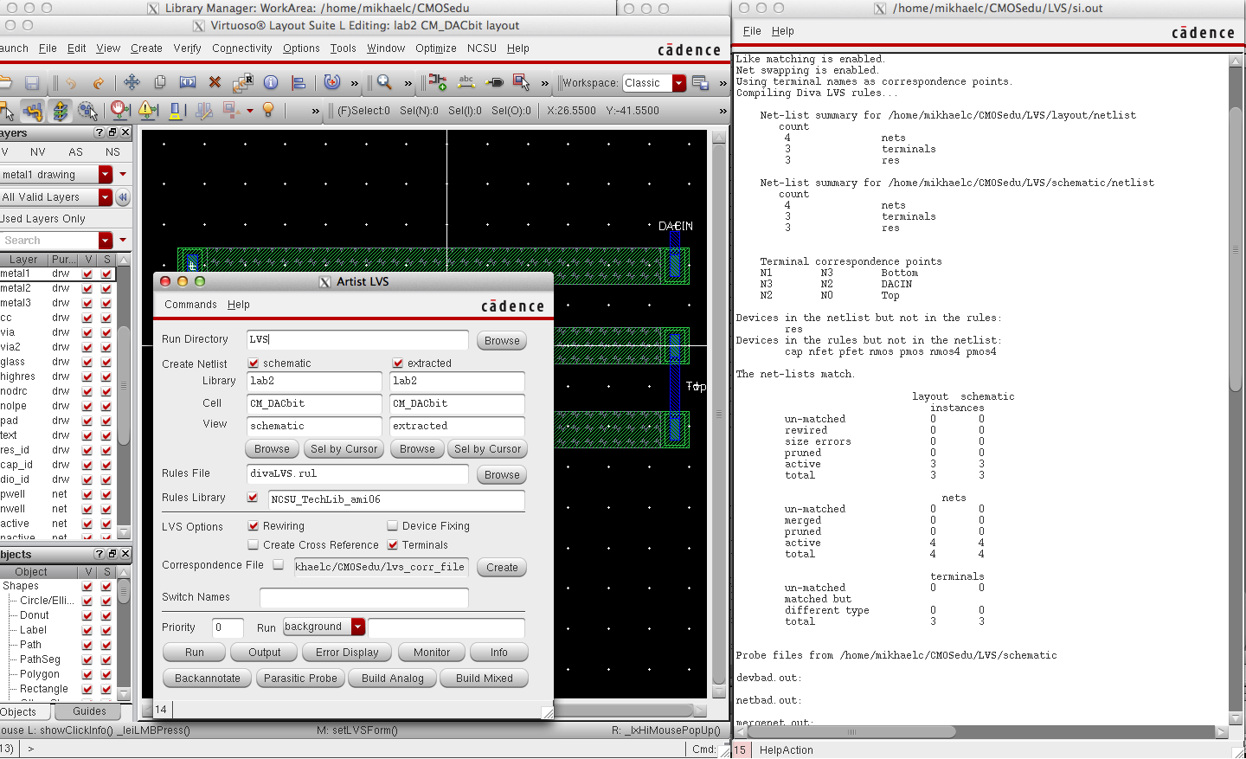
Task: Expand the Run background dropdown
Action: tap(358, 627)
